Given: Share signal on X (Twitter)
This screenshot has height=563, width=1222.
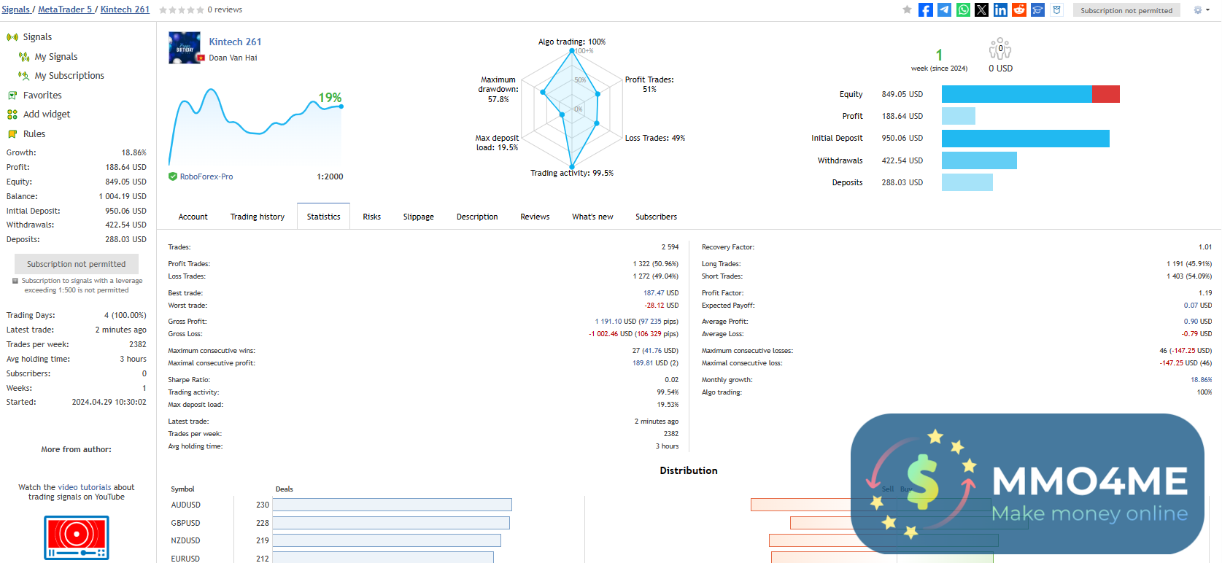Looking at the screenshot, I should (x=982, y=9).
